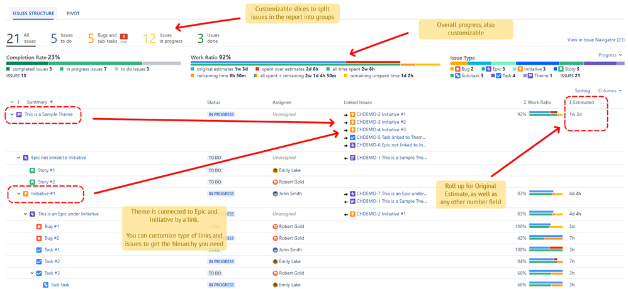Switch to the Pivot tab
628x289 pixels.
pos(73,13)
